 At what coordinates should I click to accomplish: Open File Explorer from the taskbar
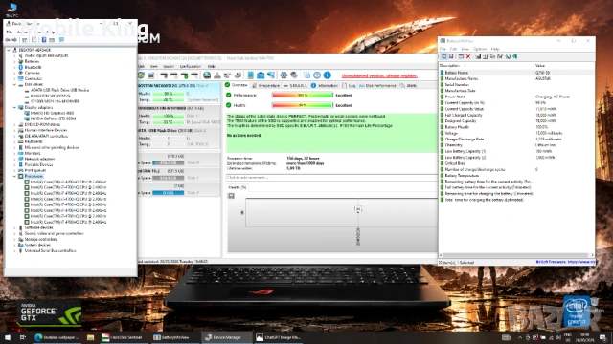click(90, 337)
